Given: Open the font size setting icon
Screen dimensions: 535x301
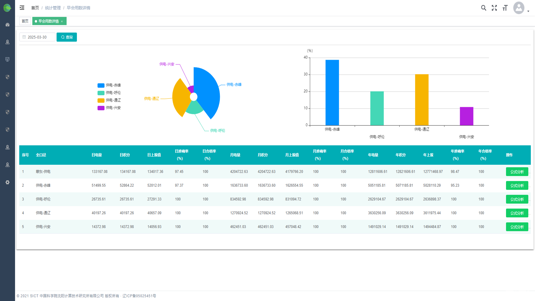Looking at the screenshot, I should (x=505, y=8).
